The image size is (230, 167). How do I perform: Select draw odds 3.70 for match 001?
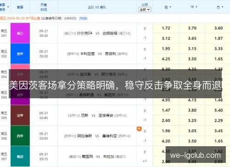[192, 28]
